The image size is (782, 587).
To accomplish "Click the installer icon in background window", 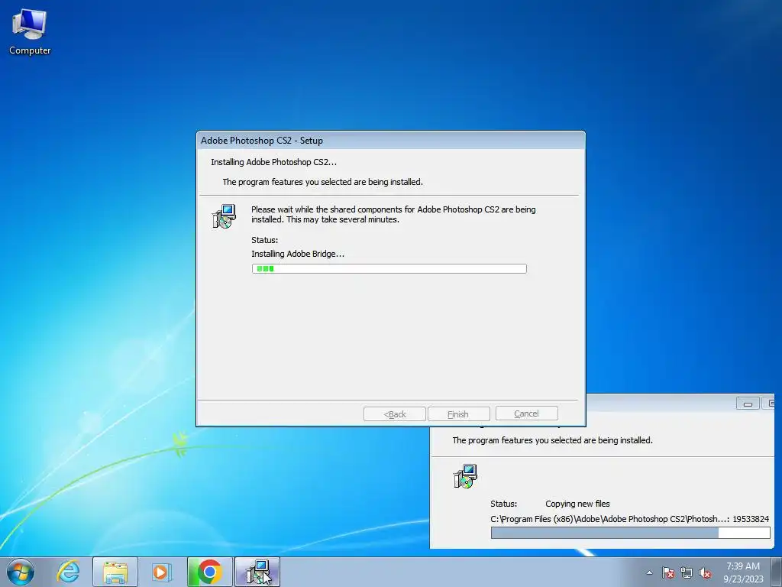I will click(x=465, y=476).
